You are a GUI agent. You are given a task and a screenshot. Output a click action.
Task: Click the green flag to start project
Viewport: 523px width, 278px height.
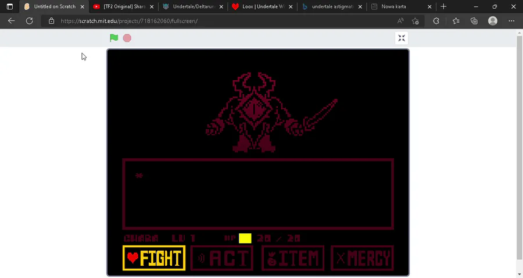(x=114, y=38)
